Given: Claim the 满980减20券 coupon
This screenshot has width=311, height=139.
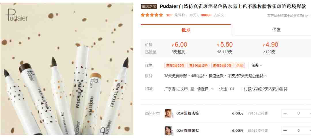Looking at the screenshot, I should click(x=175, y=65).
